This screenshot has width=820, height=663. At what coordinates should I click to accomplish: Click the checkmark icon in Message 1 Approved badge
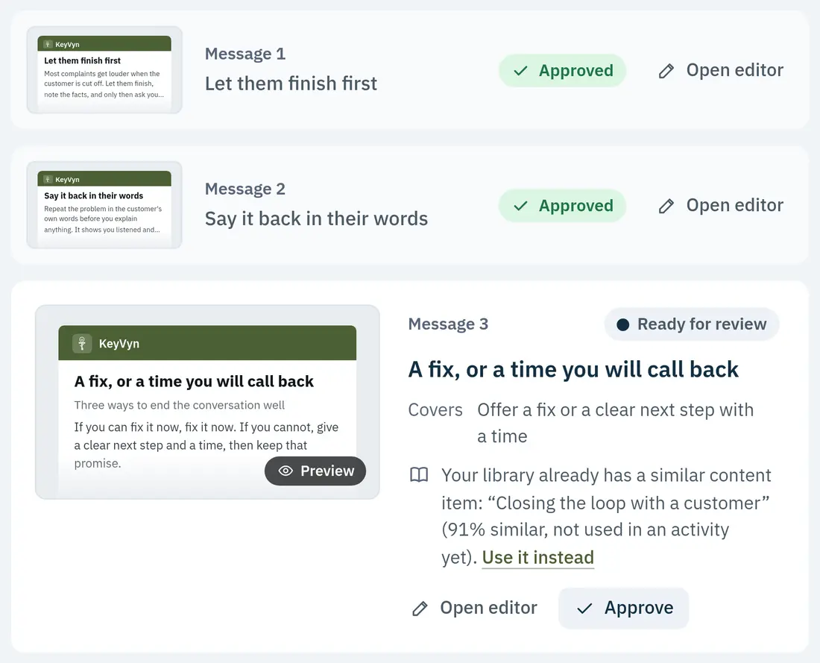[x=520, y=71]
